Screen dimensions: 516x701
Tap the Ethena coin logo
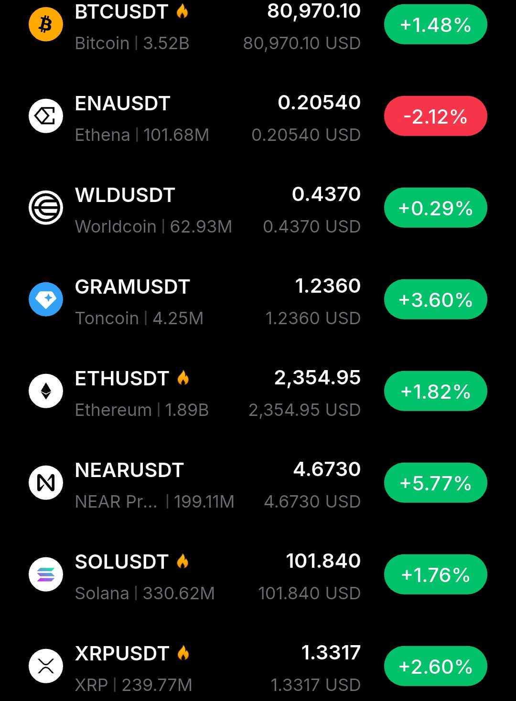[x=46, y=116]
